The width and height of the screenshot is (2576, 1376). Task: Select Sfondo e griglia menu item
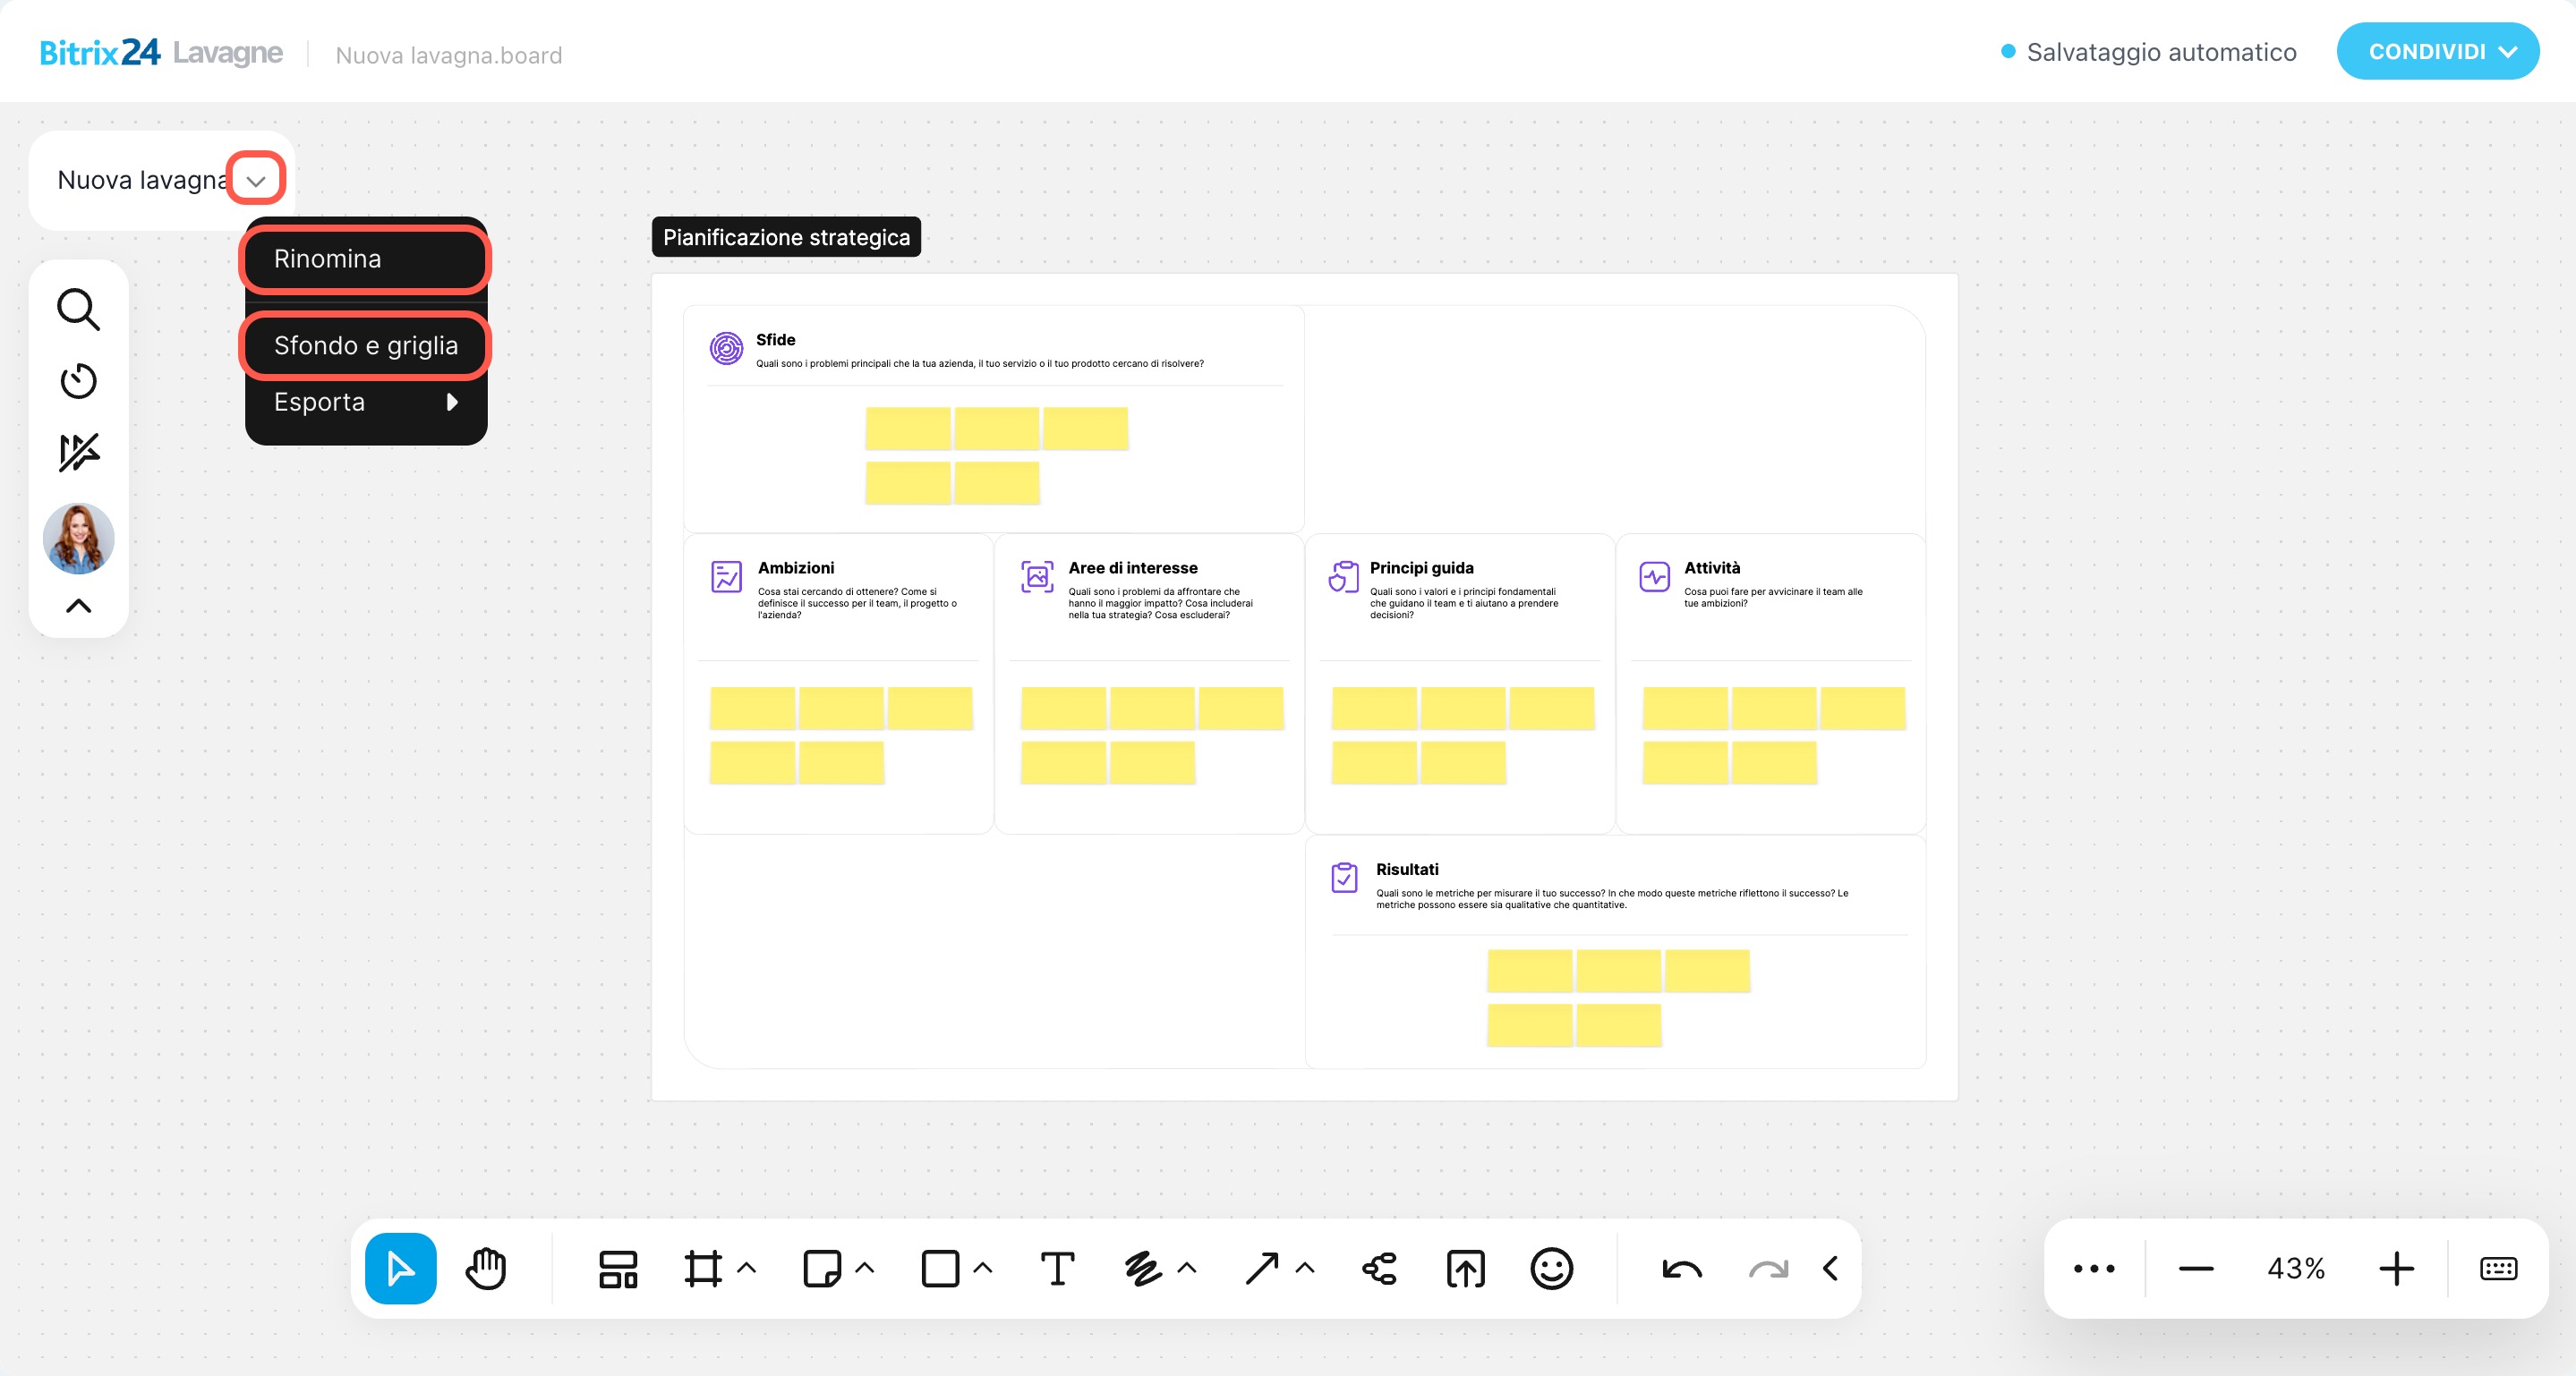(x=365, y=345)
